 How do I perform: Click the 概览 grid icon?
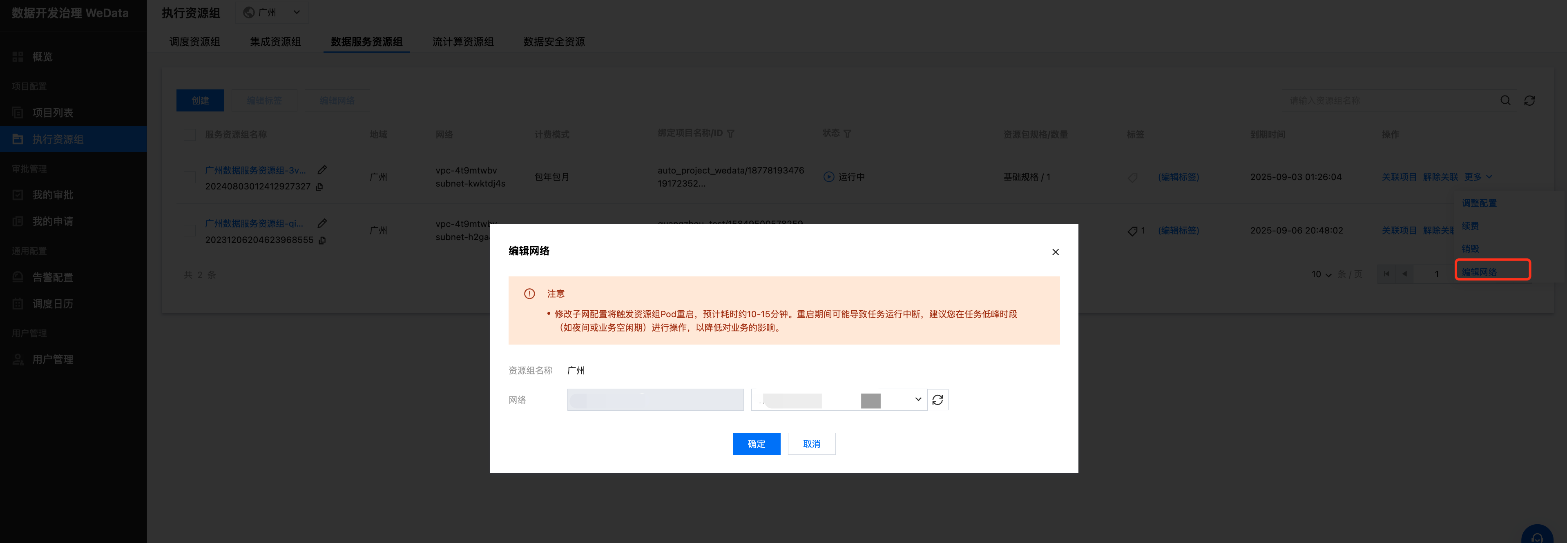point(18,57)
